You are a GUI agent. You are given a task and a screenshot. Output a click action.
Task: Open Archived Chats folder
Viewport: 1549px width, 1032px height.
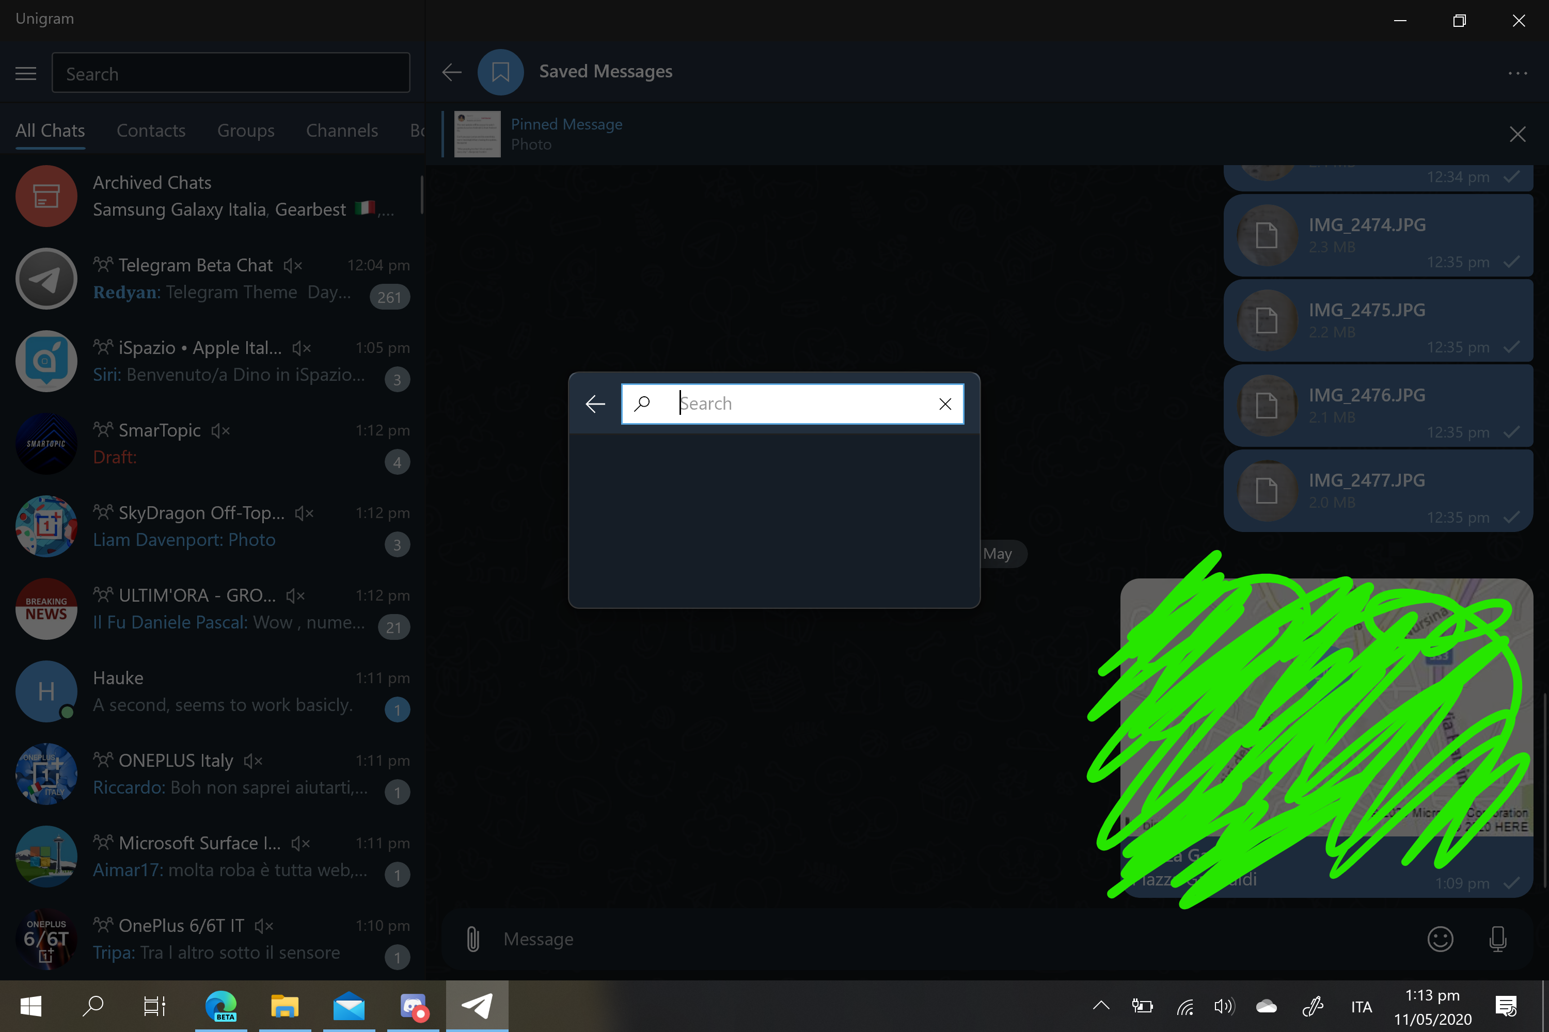pyautogui.click(x=211, y=196)
